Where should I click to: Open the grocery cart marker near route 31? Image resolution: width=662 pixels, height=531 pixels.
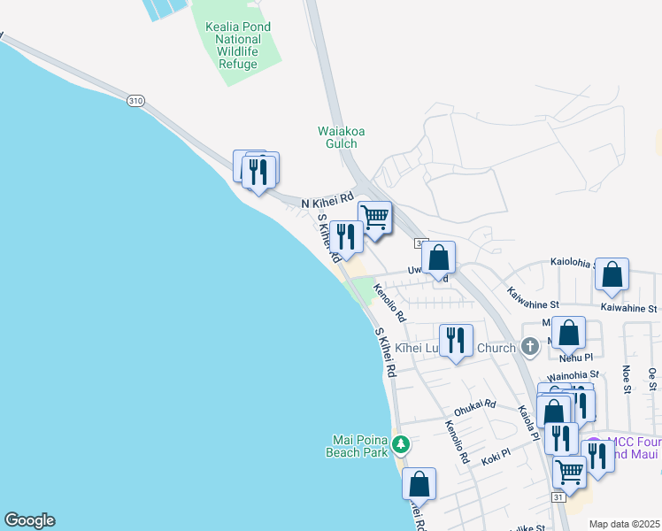tap(570, 473)
